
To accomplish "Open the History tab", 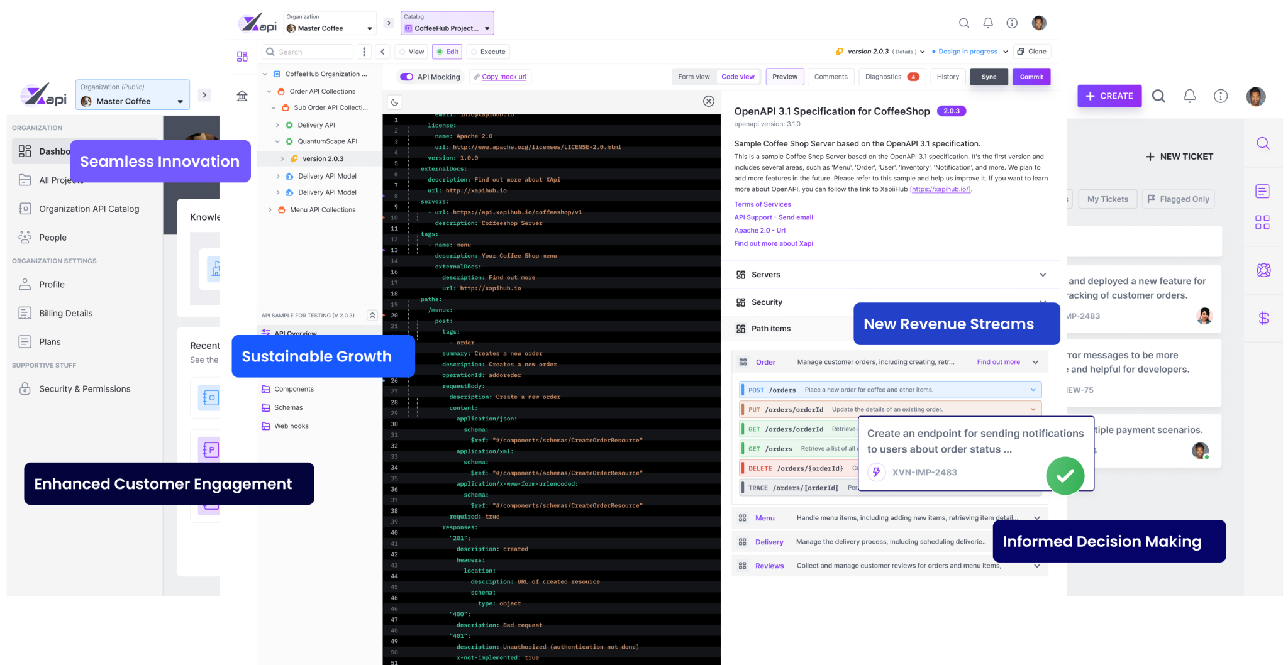I will point(948,77).
